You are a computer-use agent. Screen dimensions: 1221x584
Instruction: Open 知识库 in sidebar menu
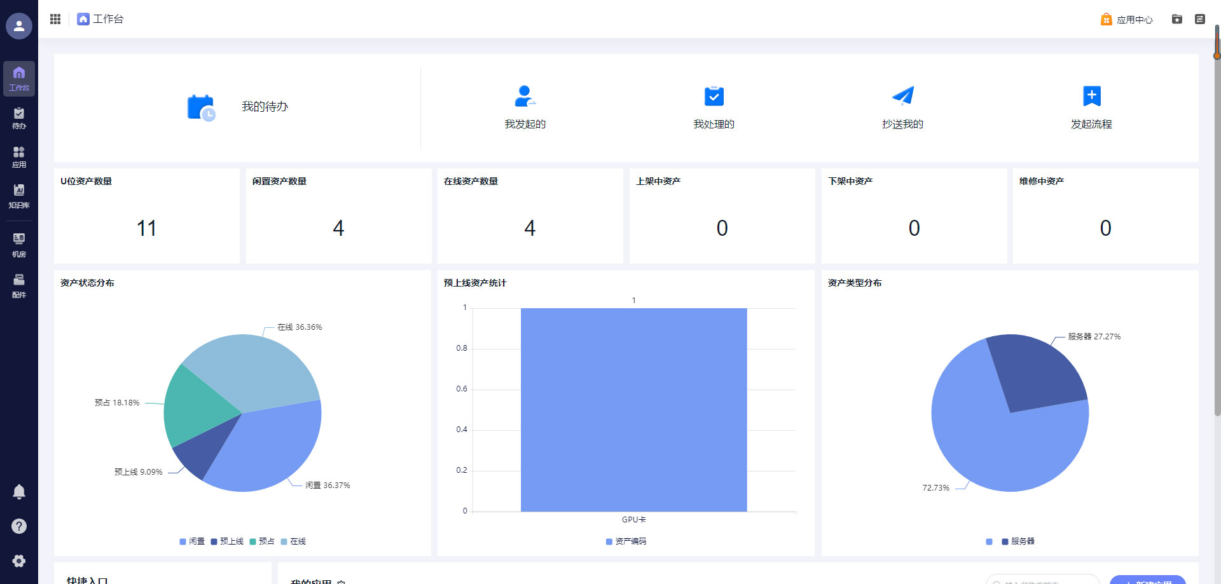tap(19, 196)
